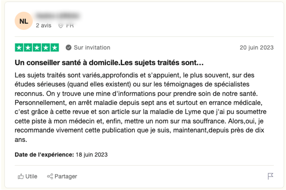Click the verified checkmark badge icon

(x=69, y=48)
